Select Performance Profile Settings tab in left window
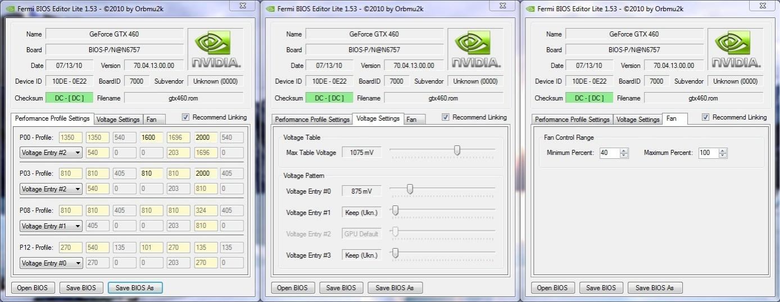The image size is (780, 302). click(x=52, y=118)
